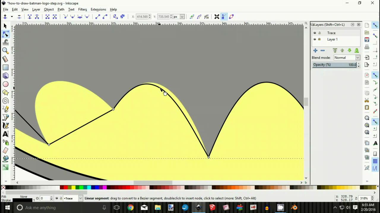This screenshot has height=213, width=380.
Task: Choose the no-color X swatch
Action: 3,188
